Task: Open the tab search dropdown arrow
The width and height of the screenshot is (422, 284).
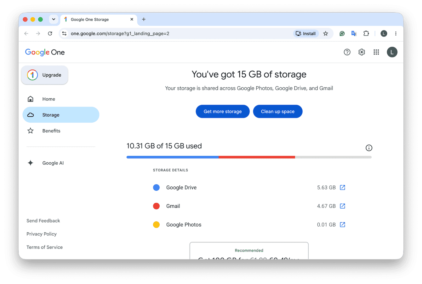Action: [x=54, y=19]
